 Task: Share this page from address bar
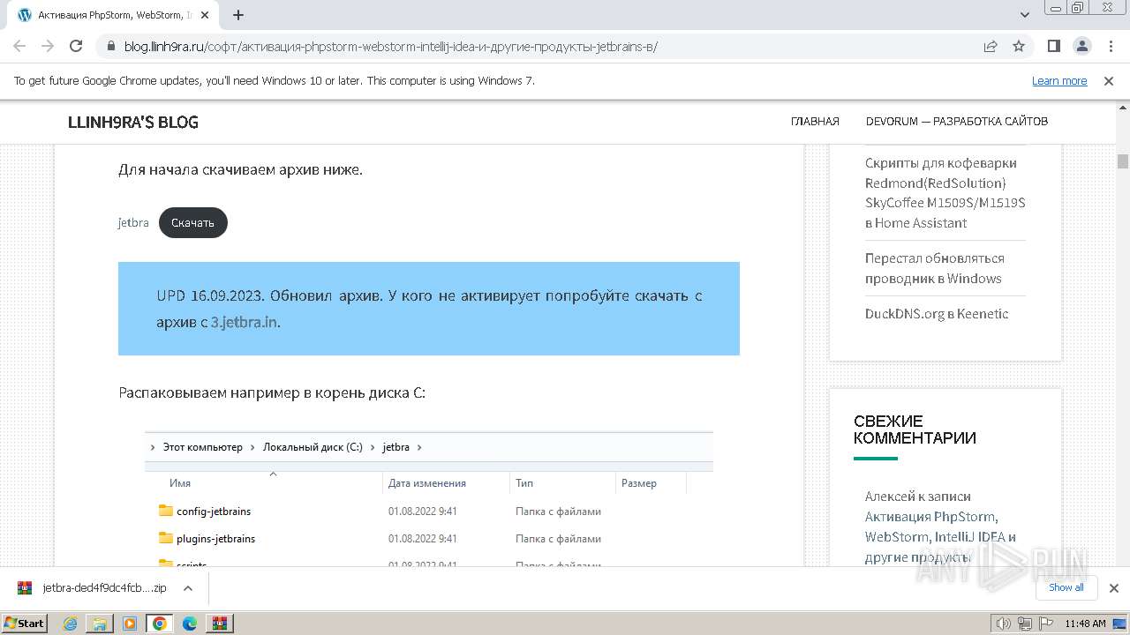click(x=991, y=46)
